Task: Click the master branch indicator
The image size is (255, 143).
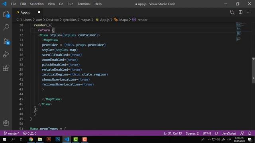Action: click(12, 133)
